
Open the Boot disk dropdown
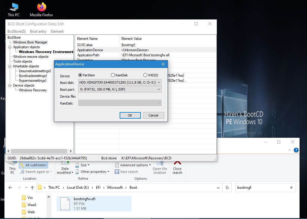pos(120,82)
